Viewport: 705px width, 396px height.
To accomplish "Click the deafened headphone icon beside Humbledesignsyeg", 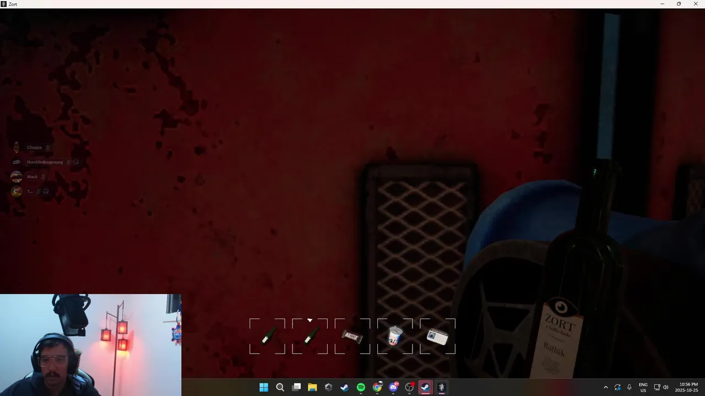I will 76,162.
